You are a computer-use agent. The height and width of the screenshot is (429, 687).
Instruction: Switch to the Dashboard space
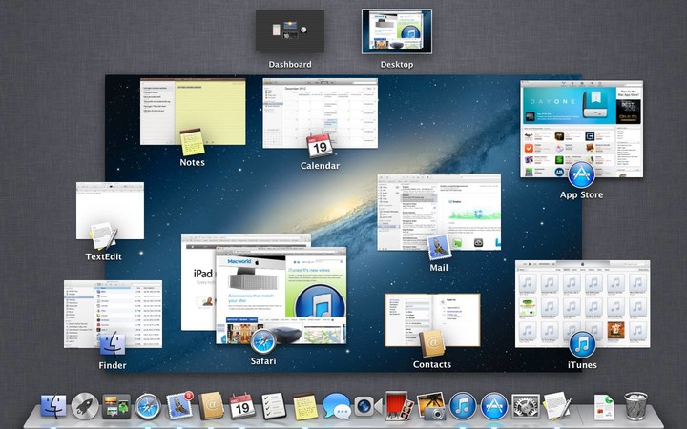pyautogui.click(x=289, y=31)
